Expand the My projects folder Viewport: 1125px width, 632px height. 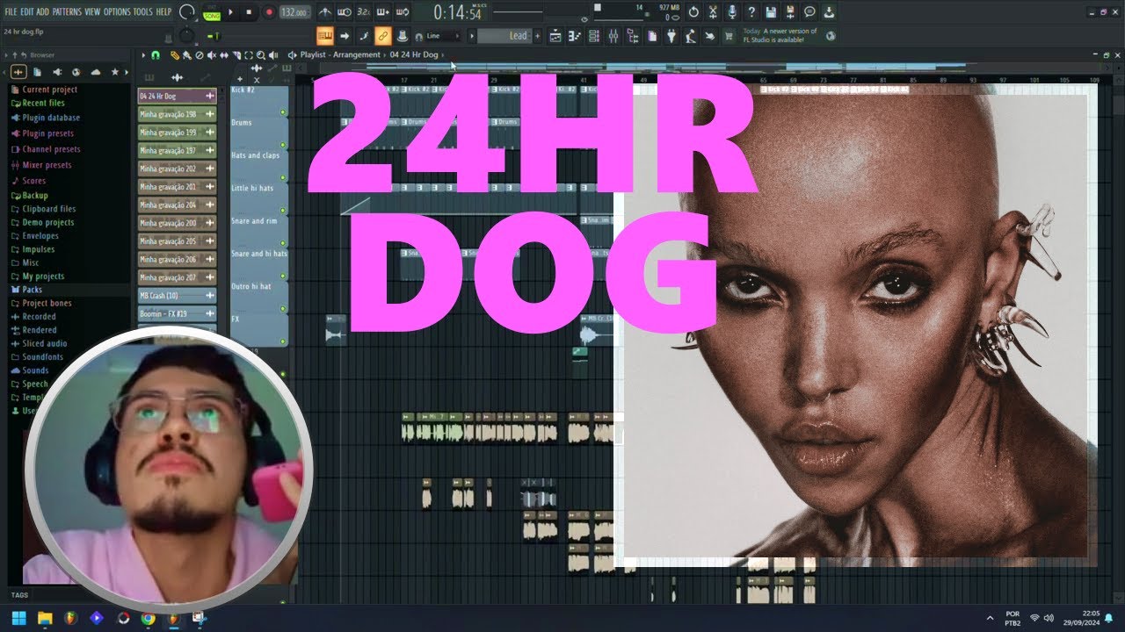[x=43, y=276]
